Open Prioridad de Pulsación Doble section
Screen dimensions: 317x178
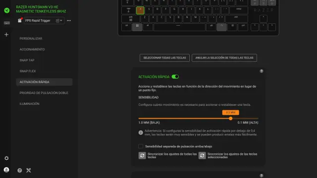click(x=44, y=93)
